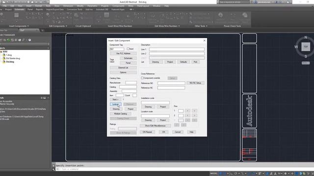Focus the Catalog field
314x176 pixels.
pyautogui.click(x=128, y=87)
